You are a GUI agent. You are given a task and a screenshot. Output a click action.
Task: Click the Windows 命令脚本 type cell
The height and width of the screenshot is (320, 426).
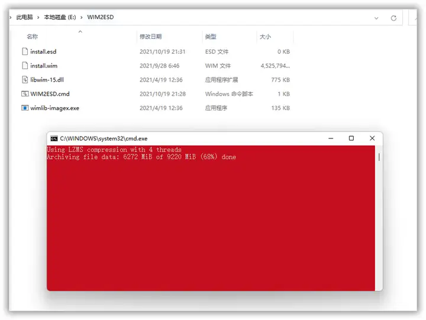229,94
